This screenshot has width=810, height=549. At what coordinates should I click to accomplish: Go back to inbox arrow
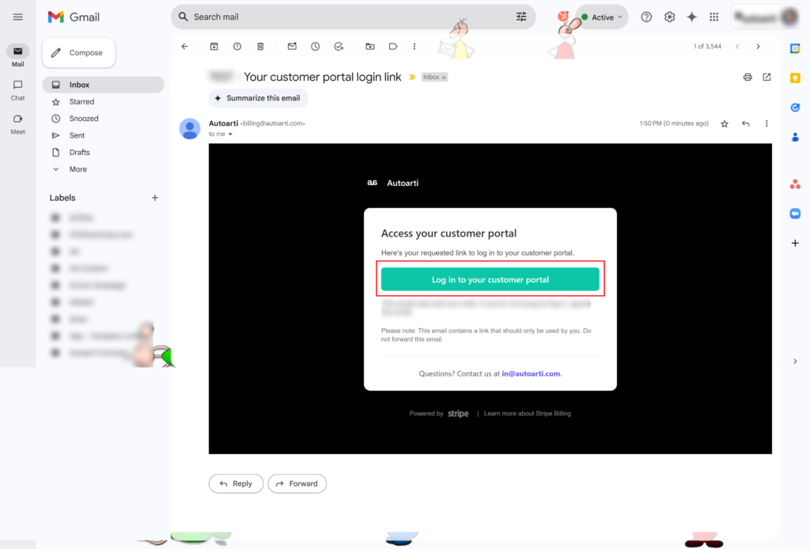[x=185, y=47]
